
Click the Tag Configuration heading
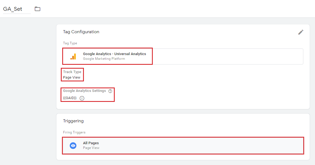point(81,32)
